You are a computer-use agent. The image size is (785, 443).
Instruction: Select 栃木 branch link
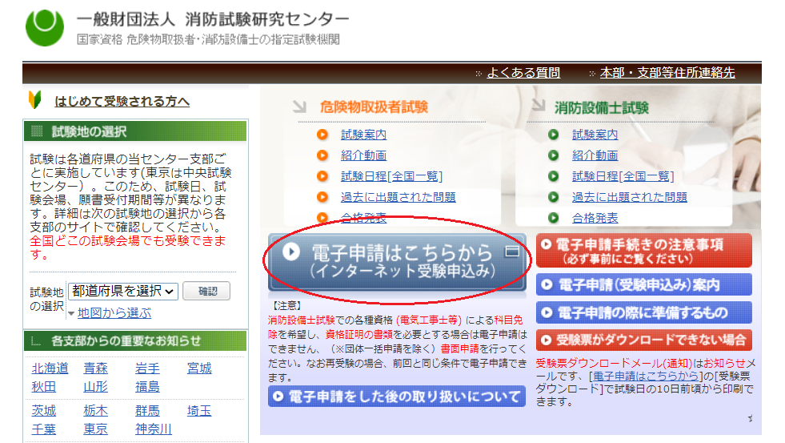point(95,411)
